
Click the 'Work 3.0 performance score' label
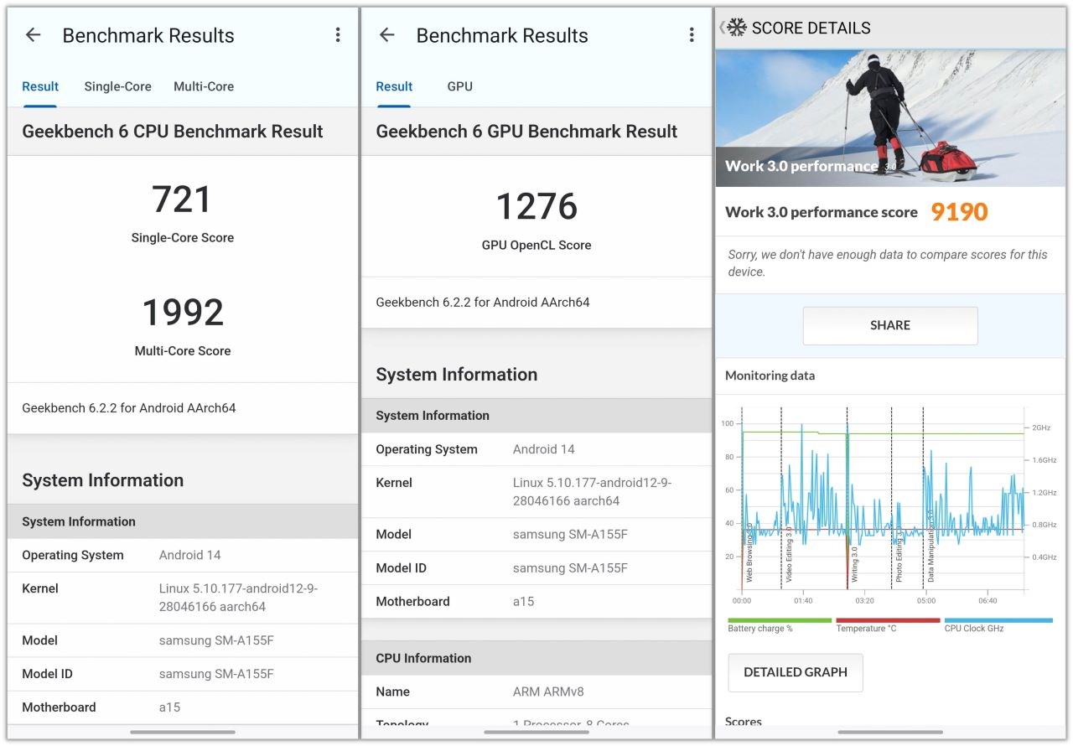pos(822,213)
